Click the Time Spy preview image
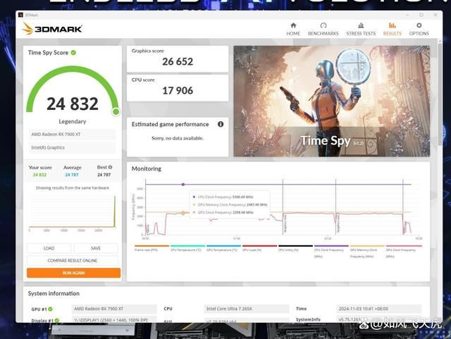The height and width of the screenshot is (339, 451). click(332, 101)
